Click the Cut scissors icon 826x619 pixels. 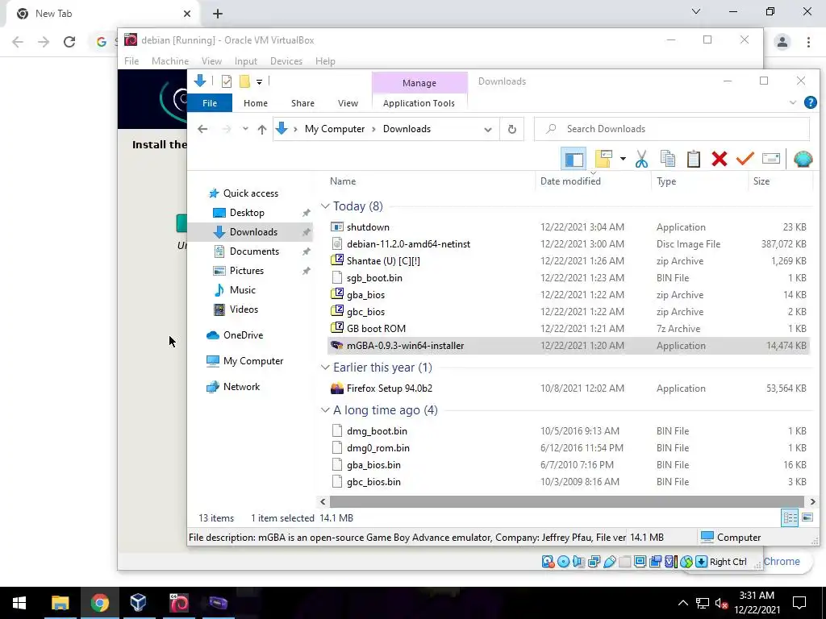coord(641,159)
